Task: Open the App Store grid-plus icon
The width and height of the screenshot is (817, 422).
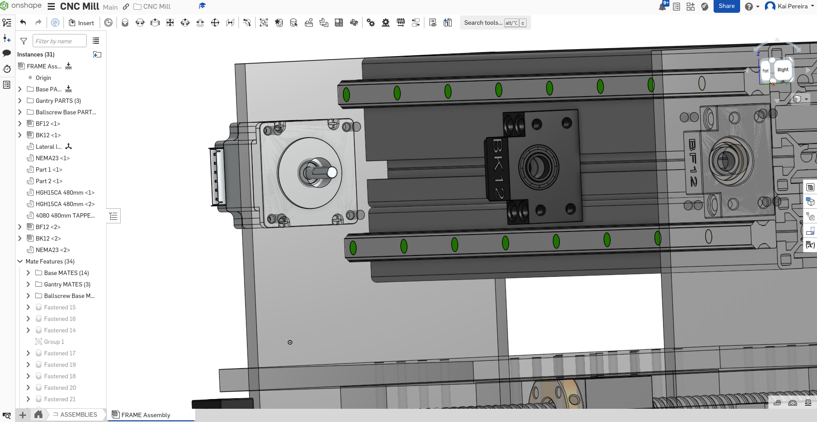Action: click(x=691, y=6)
